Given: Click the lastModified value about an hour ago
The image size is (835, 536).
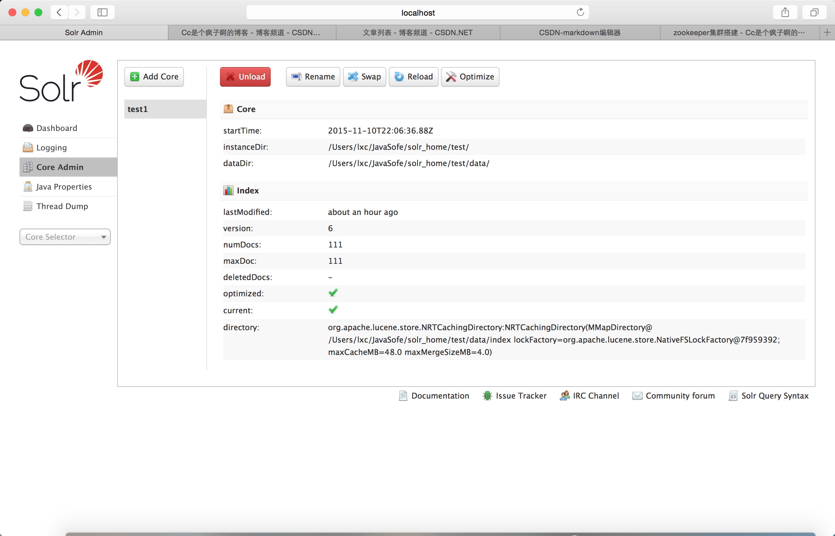Looking at the screenshot, I should (363, 212).
